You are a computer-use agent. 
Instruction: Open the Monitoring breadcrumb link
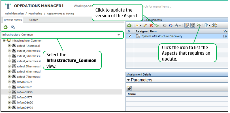coord(35,14)
